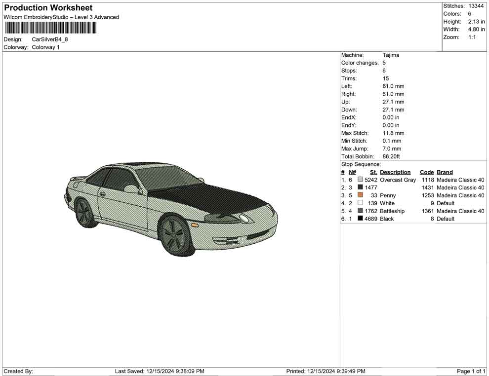Click the Battleship color swatch
Viewport: 489px width, 376px height.
click(360, 211)
